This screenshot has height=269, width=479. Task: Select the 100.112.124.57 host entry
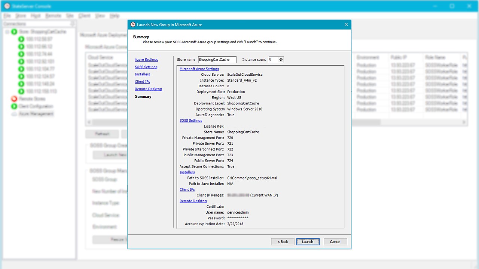click(x=40, y=76)
